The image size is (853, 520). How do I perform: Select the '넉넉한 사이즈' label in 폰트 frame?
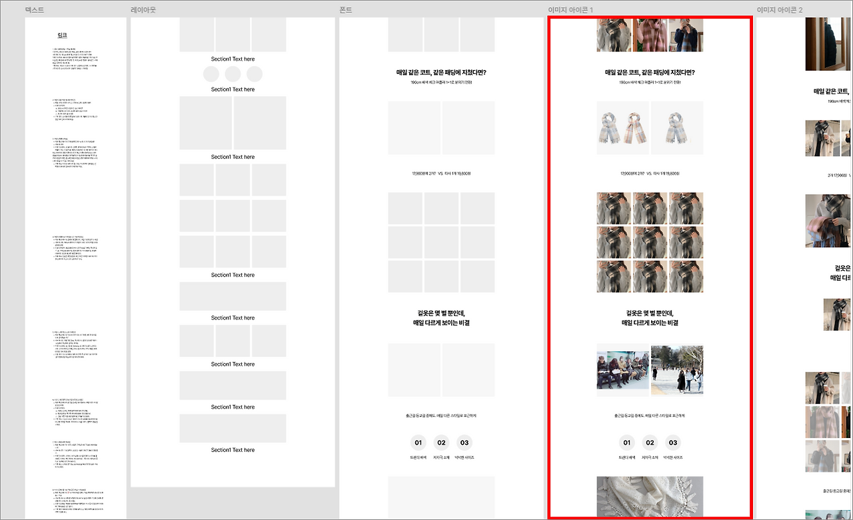(x=464, y=458)
